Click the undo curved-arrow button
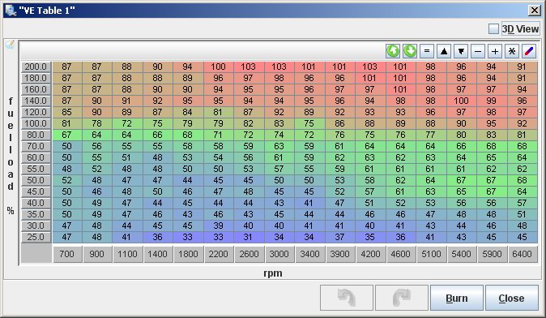This screenshot has height=318, width=546. click(347, 298)
